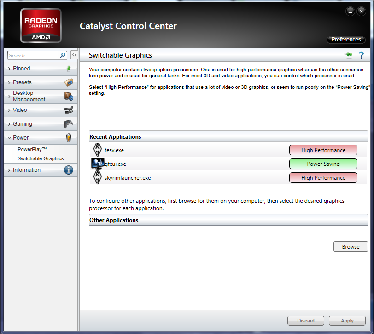Expand the Presets section chevron
Image resolution: width=374 pixels, height=334 pixels.
tap(9, 82)
